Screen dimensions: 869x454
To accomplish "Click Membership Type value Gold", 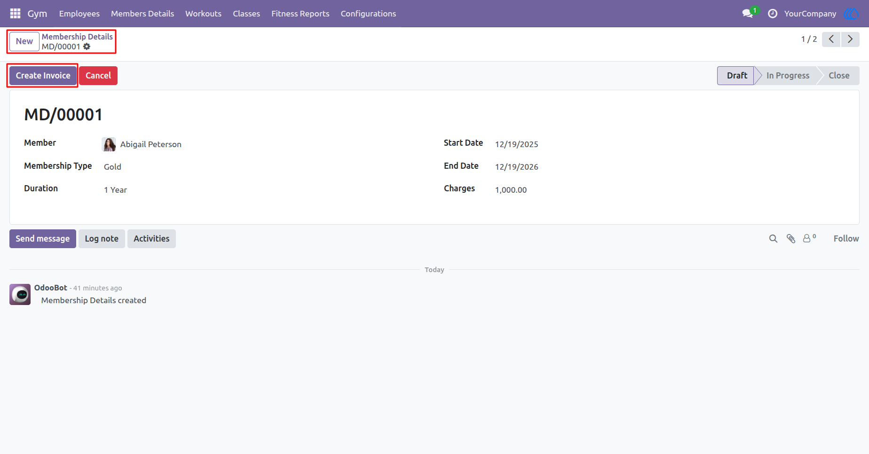I will tap(112, 167).
